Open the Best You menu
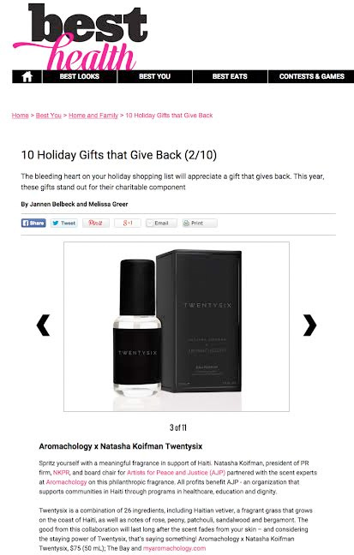 click(x=155, y=76)
